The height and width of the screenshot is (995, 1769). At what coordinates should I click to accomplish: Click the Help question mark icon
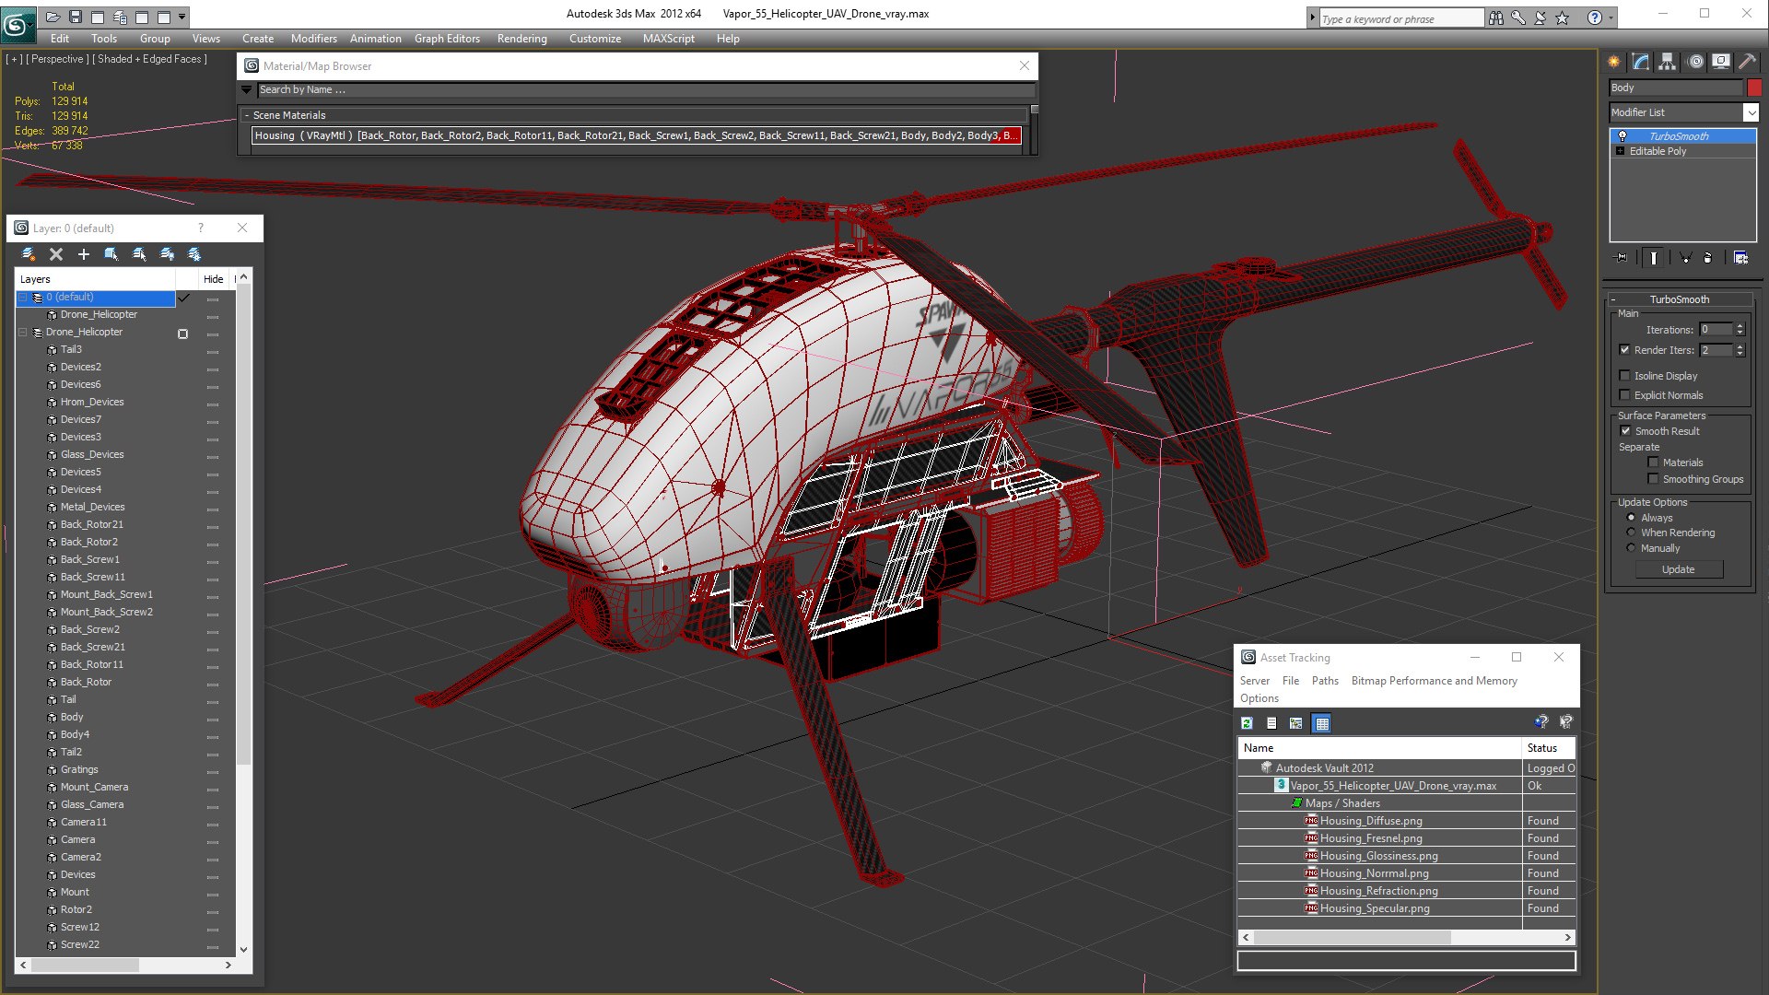coord(1594,18)
